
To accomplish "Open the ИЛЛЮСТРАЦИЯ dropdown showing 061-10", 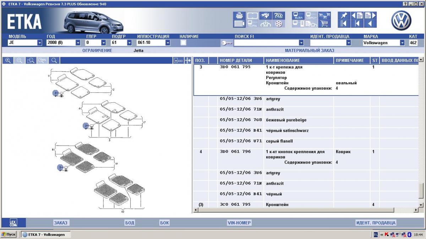I will coord(168,42).
